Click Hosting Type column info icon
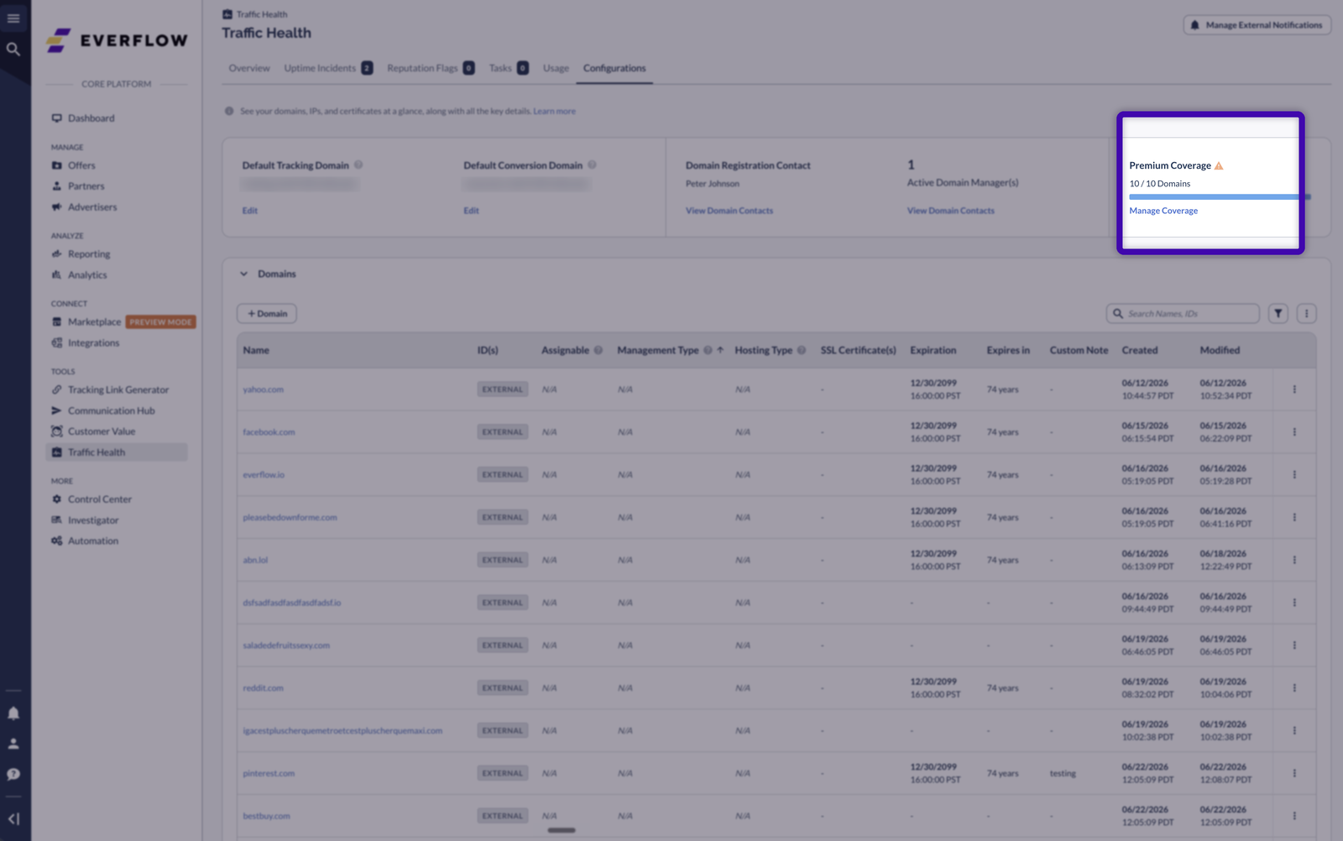 pos(802,351)
